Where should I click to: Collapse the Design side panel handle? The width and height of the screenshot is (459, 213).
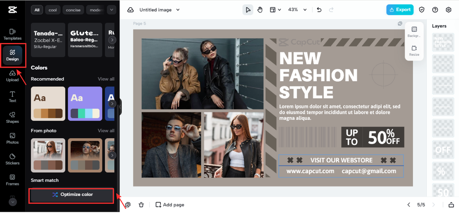click(x=120, y=107)
